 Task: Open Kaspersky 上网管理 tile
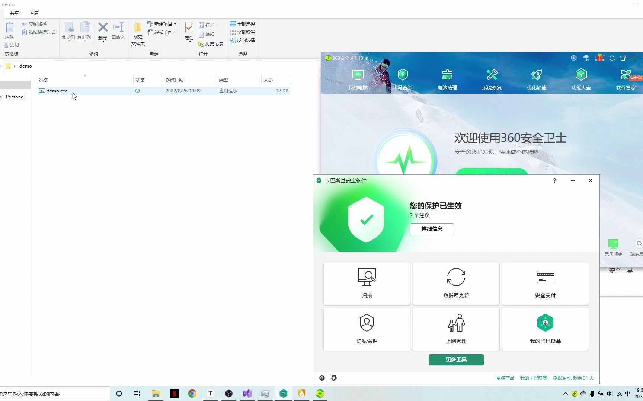click(x=456, y=329)
